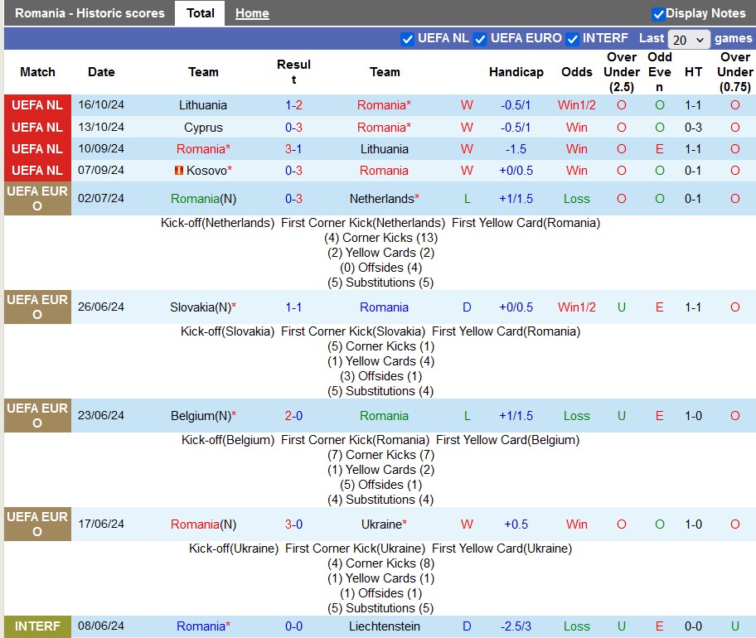Select the Total tab

tap(200, 13)
